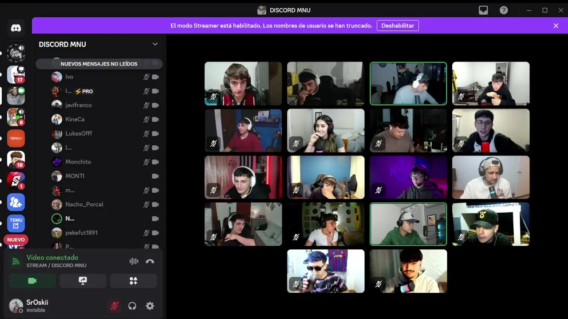Click muted mic icon beside pekefut1891

pyautogui.click(x=146, y=233)
